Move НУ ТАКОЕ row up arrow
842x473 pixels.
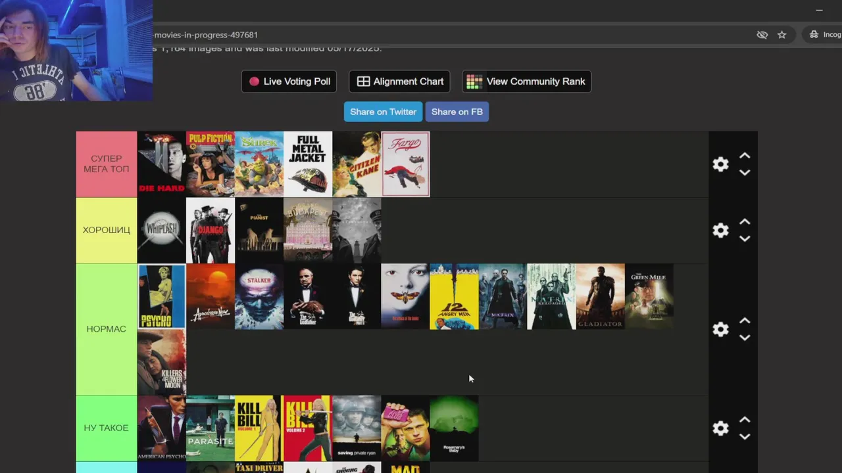tap(745, 420)
